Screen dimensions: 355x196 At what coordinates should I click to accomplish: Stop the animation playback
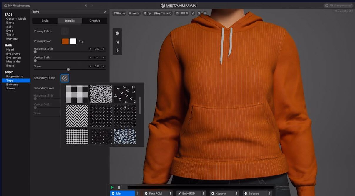(x=119, y=187)
